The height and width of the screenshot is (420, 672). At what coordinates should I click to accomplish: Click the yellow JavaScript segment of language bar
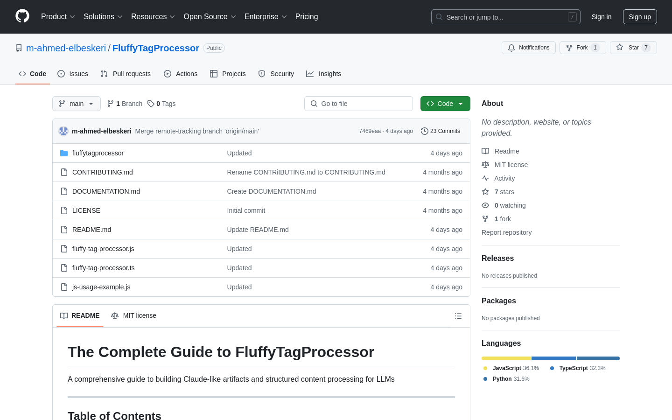(x=506, y=358)
